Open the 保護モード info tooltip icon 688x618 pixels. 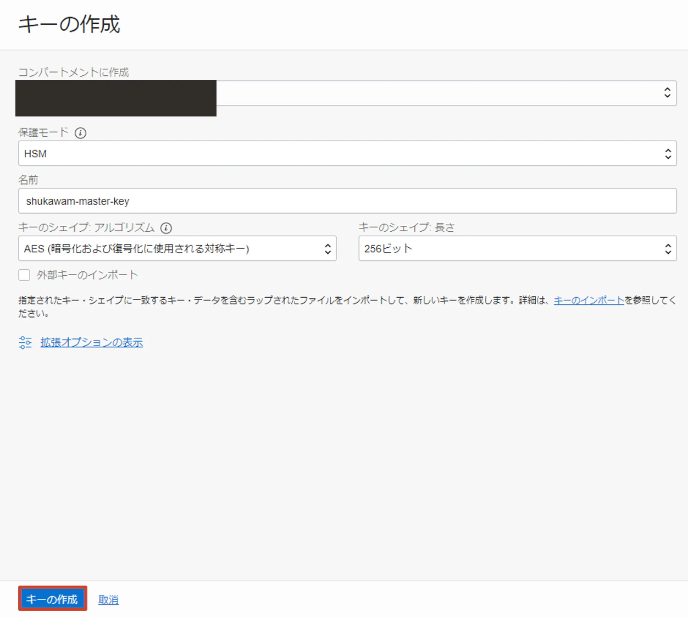tap(80, 133)
